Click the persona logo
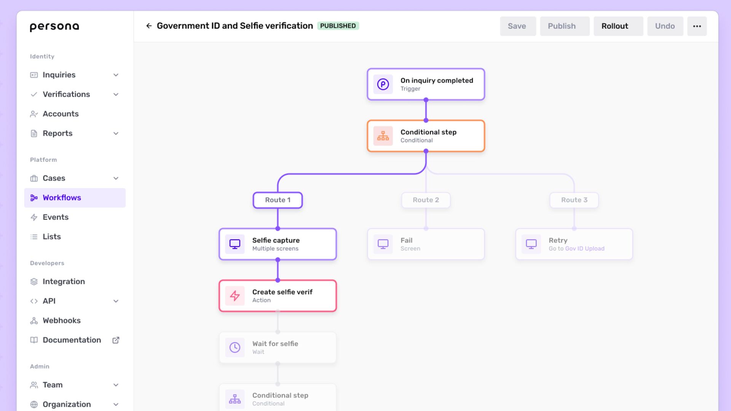This screenshot has height=411, width=731. coord(54,27)
